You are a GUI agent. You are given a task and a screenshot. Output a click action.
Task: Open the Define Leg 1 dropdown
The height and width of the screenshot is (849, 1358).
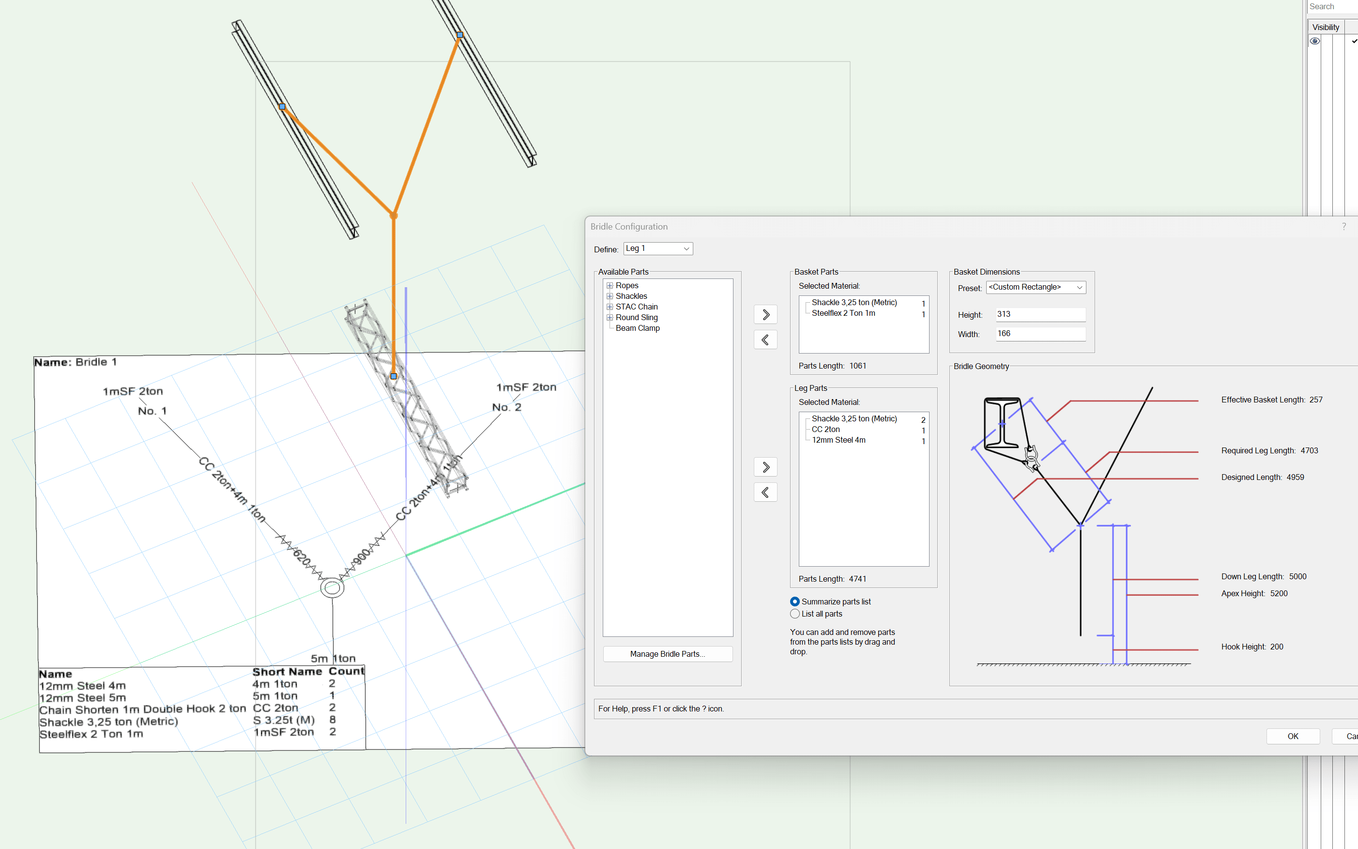pos(658,249)
